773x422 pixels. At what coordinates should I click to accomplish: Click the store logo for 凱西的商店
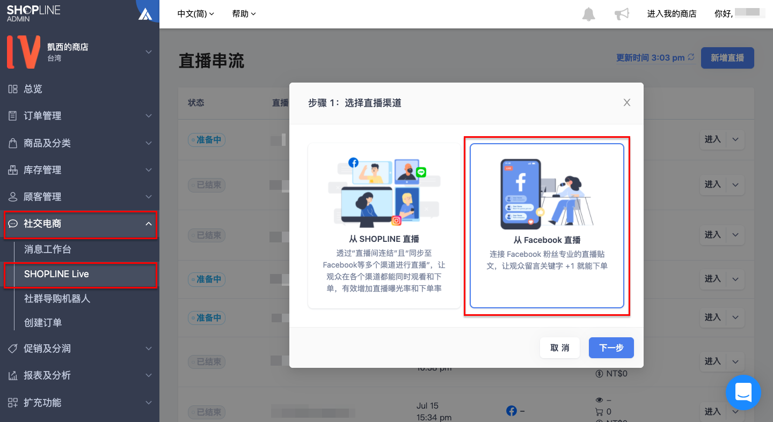click(x=23, y=52)
